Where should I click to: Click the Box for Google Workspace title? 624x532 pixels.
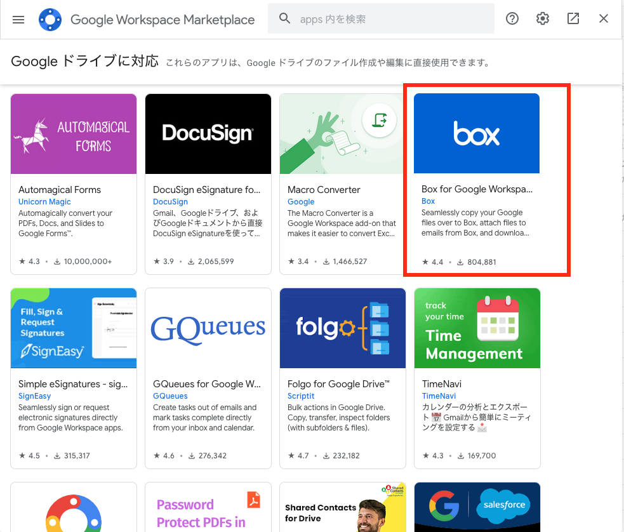click(477, 189)
